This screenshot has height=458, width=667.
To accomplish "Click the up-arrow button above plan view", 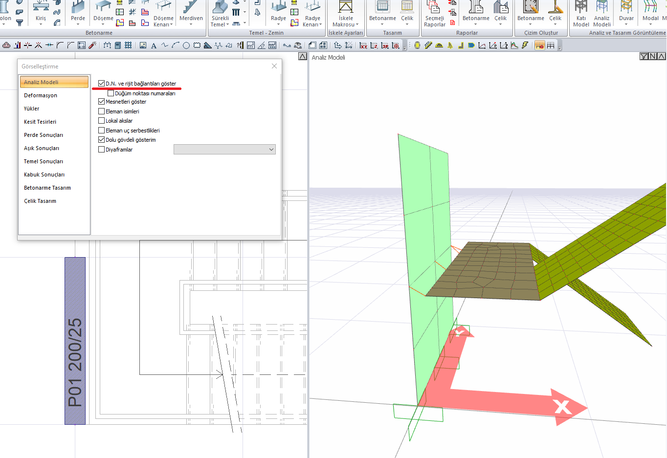I will coord(303,57).
